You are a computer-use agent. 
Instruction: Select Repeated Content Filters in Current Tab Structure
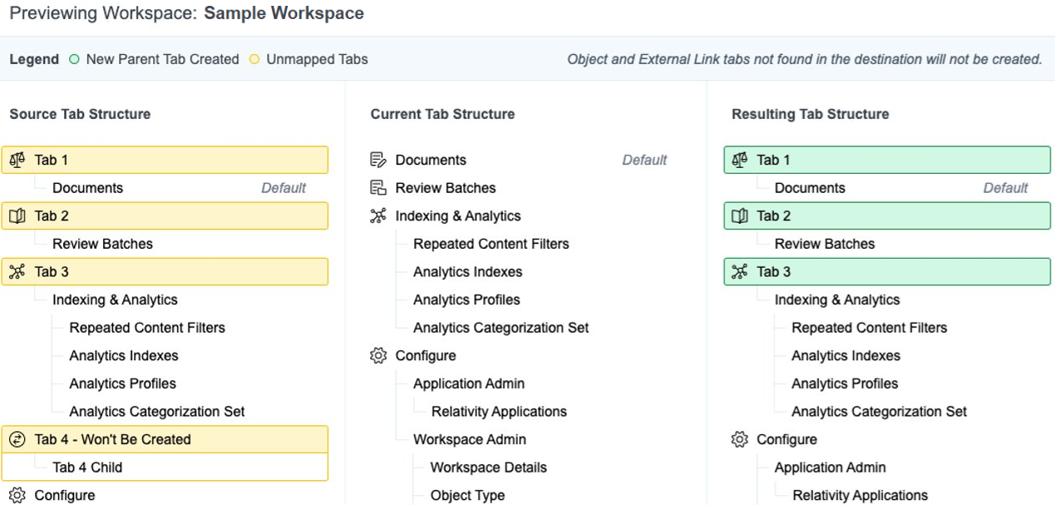click(x=491, y=244)
